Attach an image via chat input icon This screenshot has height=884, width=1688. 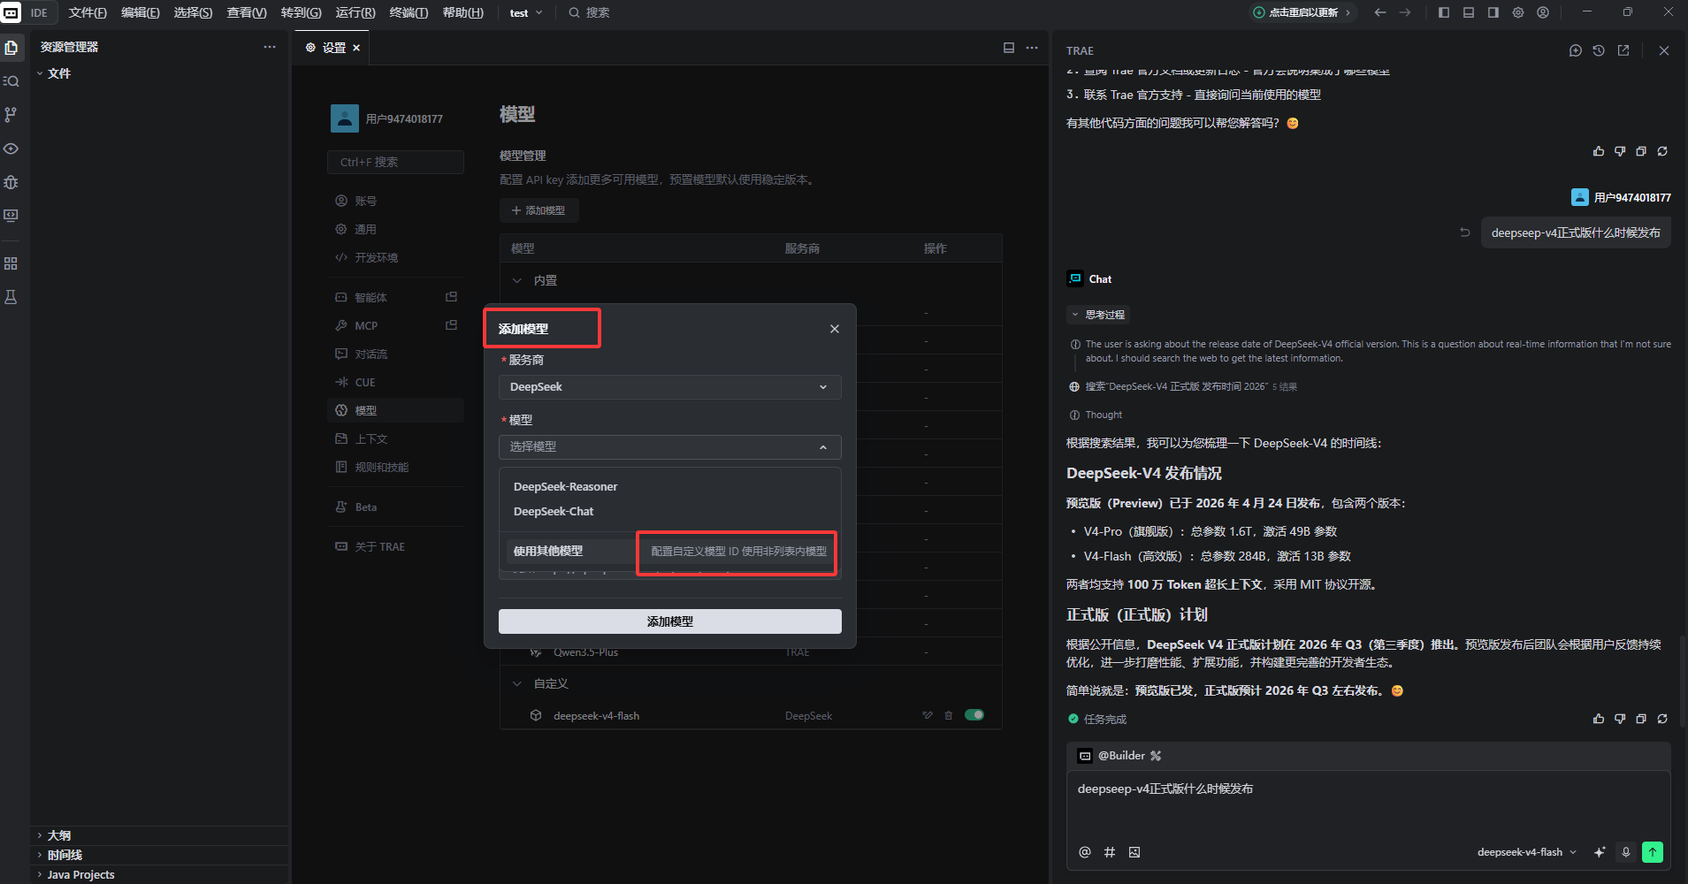coord(1134,852)
